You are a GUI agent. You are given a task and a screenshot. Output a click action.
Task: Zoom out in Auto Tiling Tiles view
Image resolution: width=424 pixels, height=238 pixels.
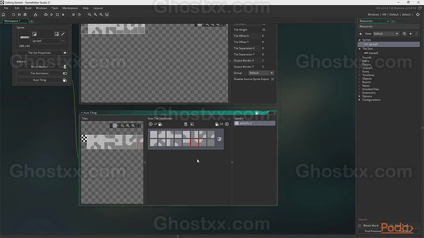[x=122, y=125]
